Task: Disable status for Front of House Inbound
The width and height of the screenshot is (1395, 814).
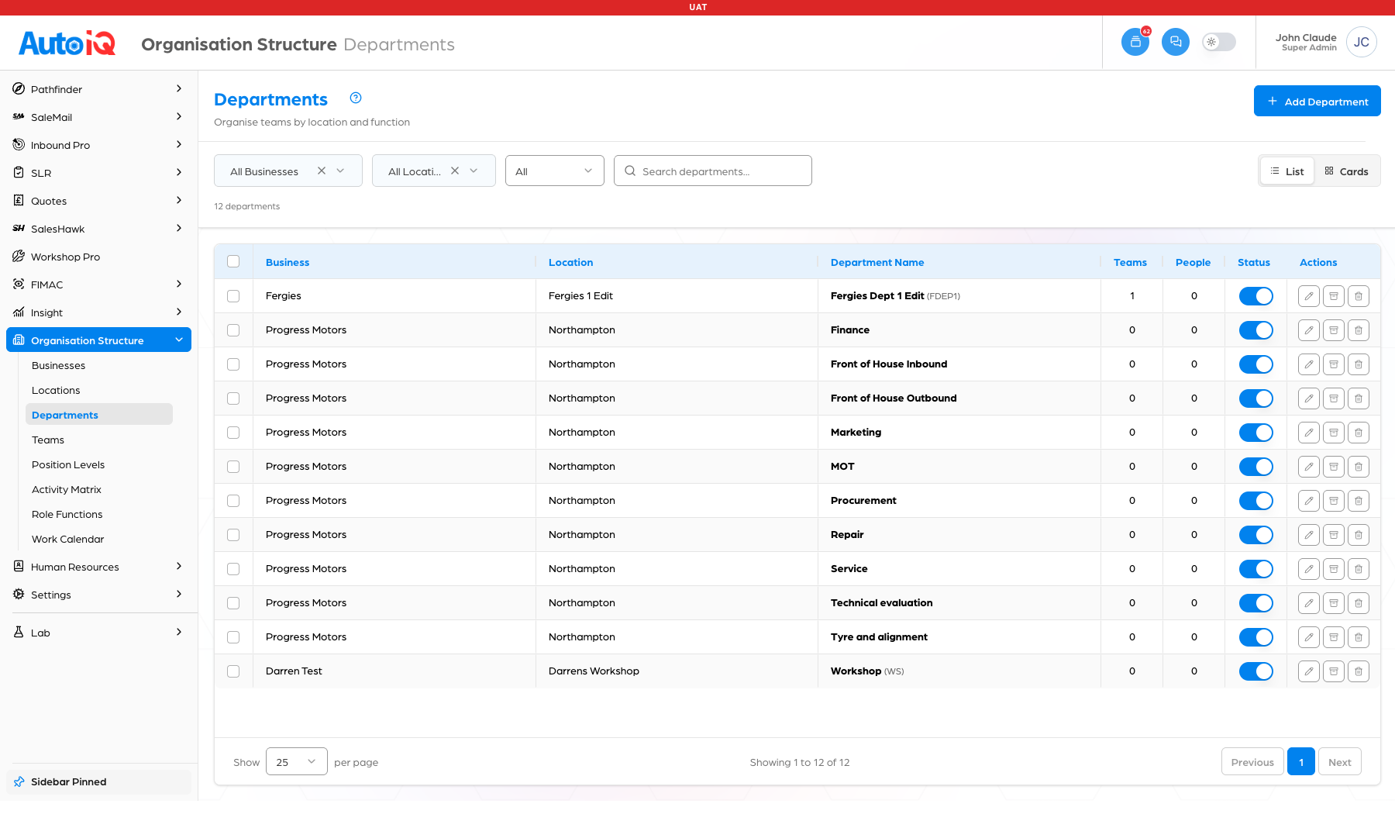Action: [x=1255, y=364]
